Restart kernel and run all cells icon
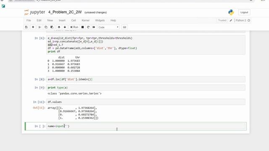Image resolution: width=269 pixels, height=151 pixels. [94, 27]
